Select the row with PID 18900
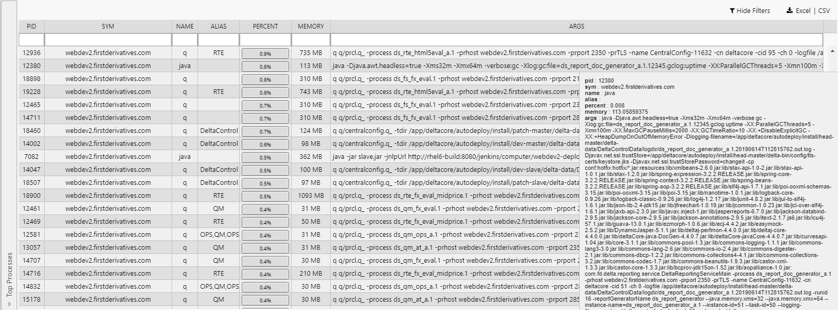Image resolution: width=838 pixels, height=310 pixels. (299, 196)
